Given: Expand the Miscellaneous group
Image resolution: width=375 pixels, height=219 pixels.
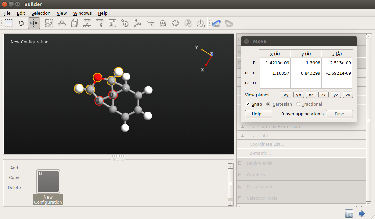Looking at the screenshot, I should point(240,186).
